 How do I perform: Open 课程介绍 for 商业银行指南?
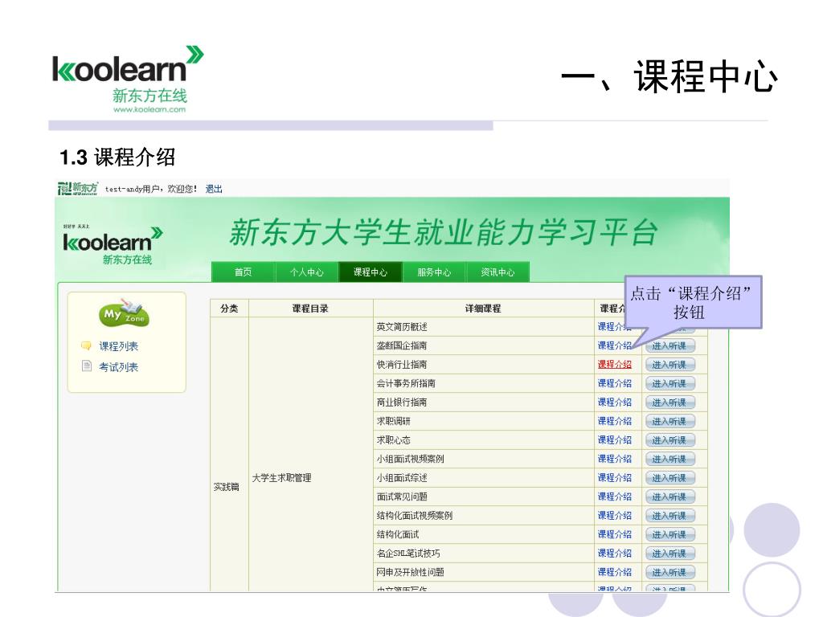tap(614, 402)
